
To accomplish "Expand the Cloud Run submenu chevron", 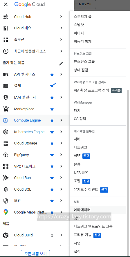I will click(61, 178).
